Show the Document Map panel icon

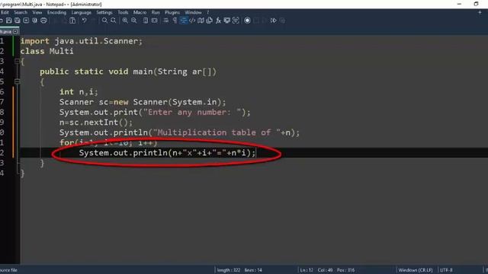coord(201,21)
